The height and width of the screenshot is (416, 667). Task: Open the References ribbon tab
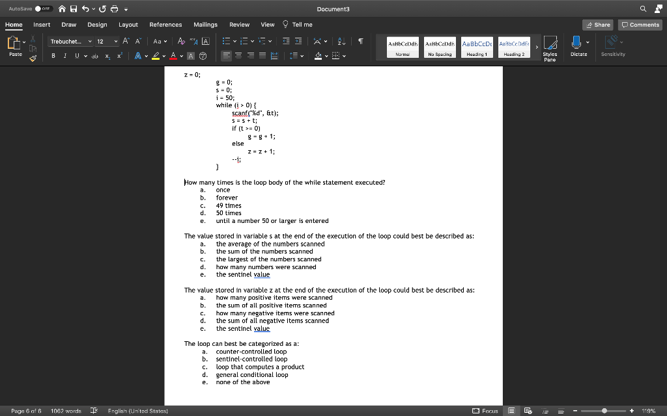[x=165, y=24]
